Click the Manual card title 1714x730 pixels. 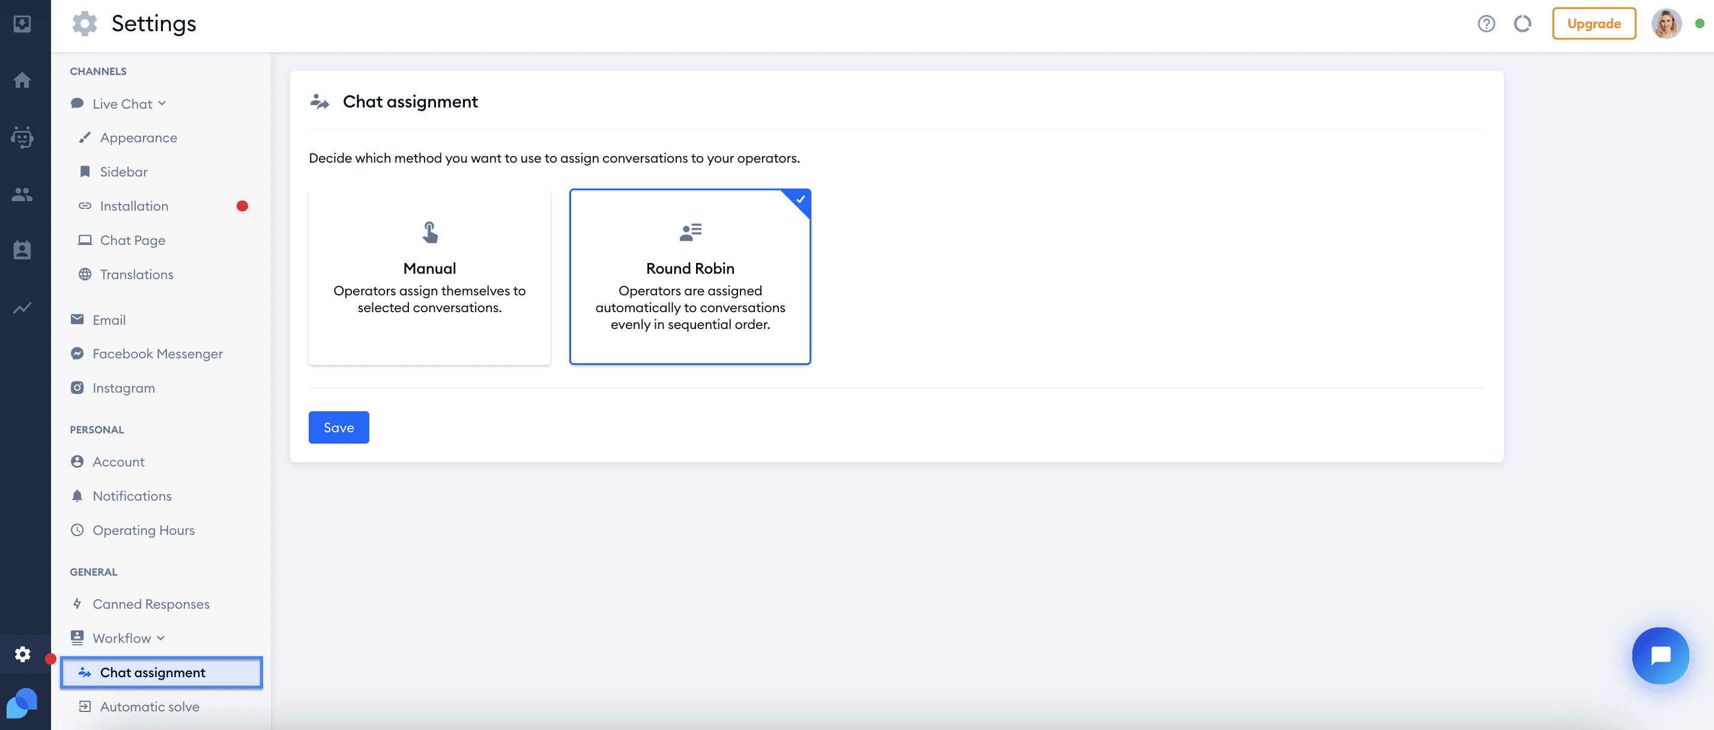[430, 268]
